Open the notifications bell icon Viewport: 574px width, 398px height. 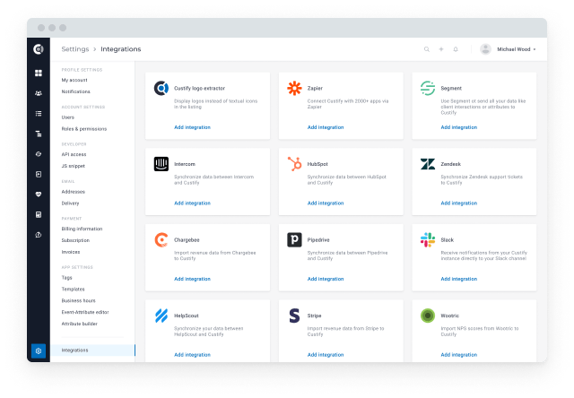[456, 49]
